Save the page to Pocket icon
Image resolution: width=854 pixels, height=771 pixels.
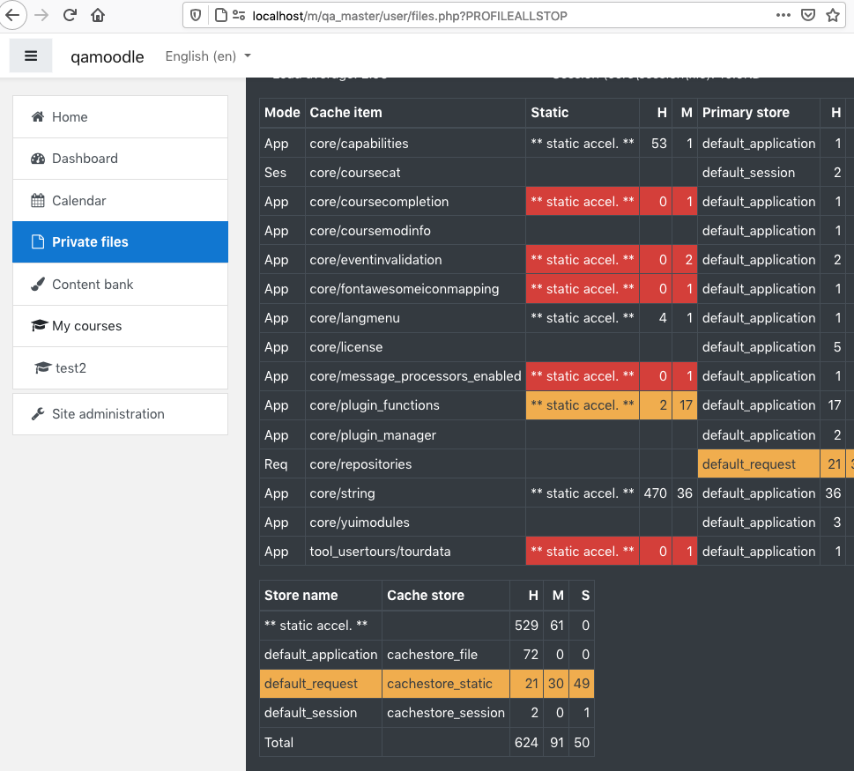[808, 15]
